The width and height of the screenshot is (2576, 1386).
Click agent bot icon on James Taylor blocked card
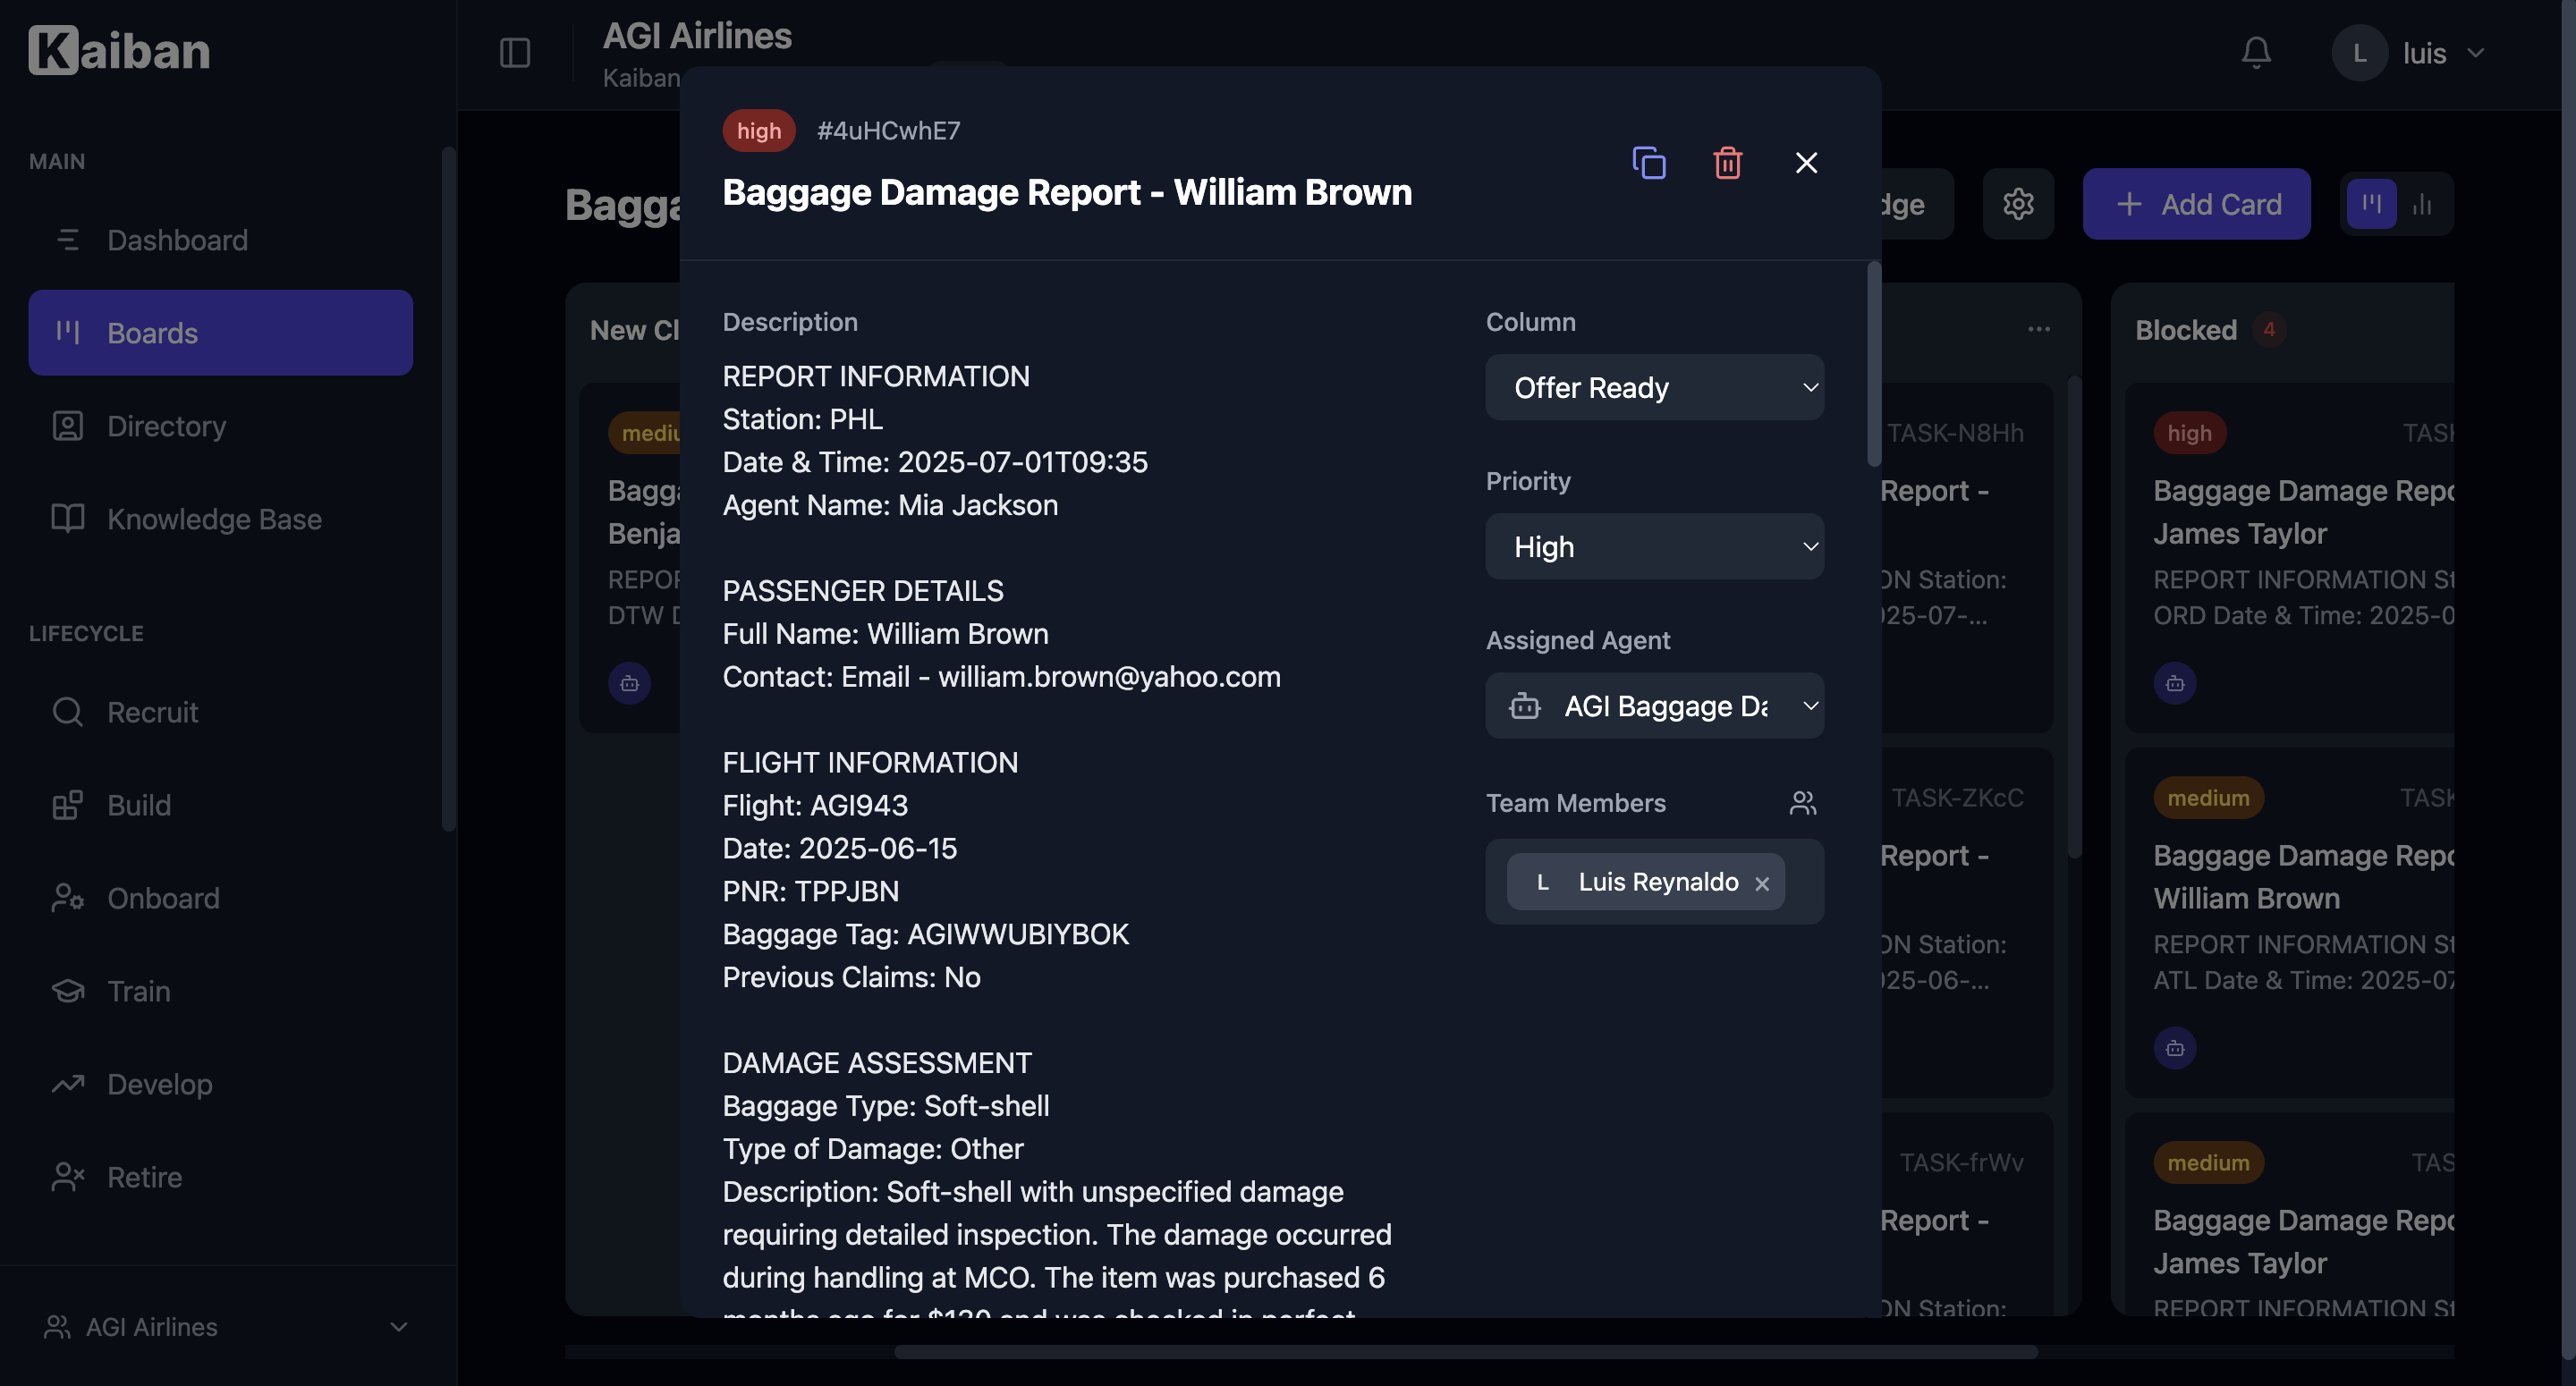pyautogui.click(x=2174, y=683)
